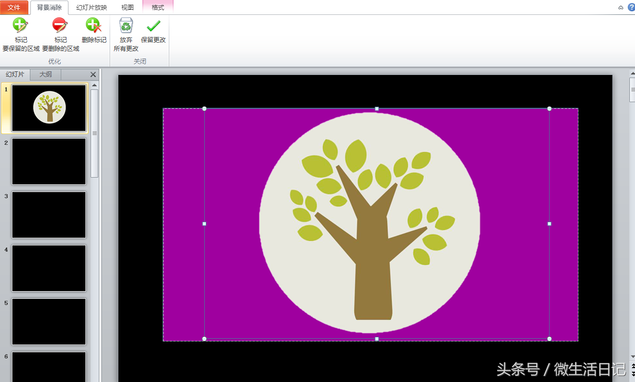The width and height of the screenshot is (635, 382).
Task: Select slide 6 thumbnail
Action: click(49, 367)
